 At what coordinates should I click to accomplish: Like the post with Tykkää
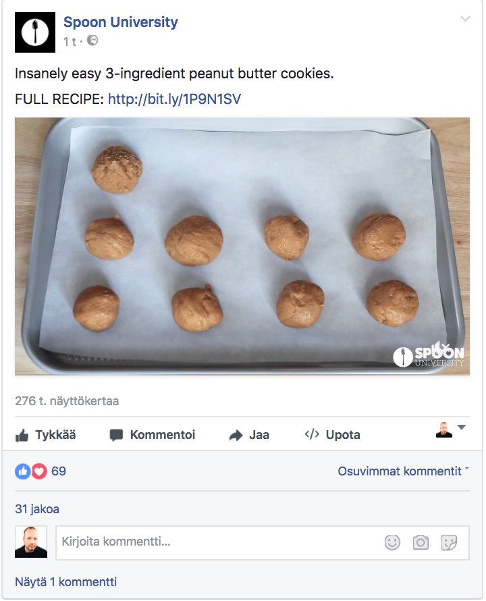pos(45,435)
